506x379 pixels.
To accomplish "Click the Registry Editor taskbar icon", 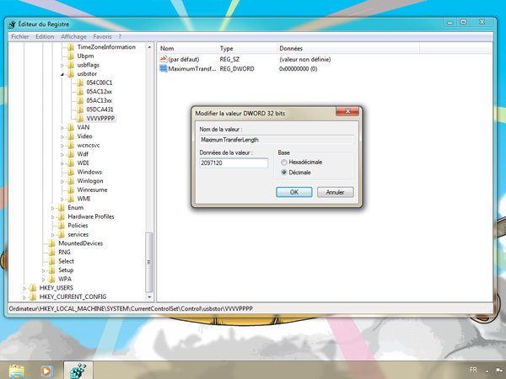I will pyautogui.click(x=78, y=371).
